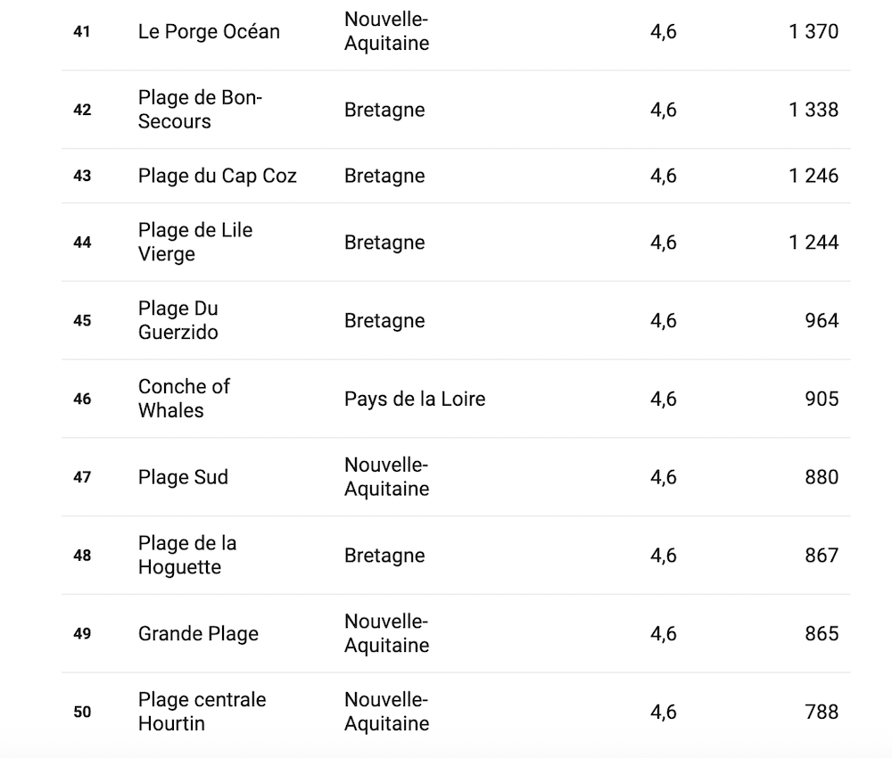The width and height of the screenshot is (892, 758).
Task: Click Bretagne region in row 43
Action: 384,176
